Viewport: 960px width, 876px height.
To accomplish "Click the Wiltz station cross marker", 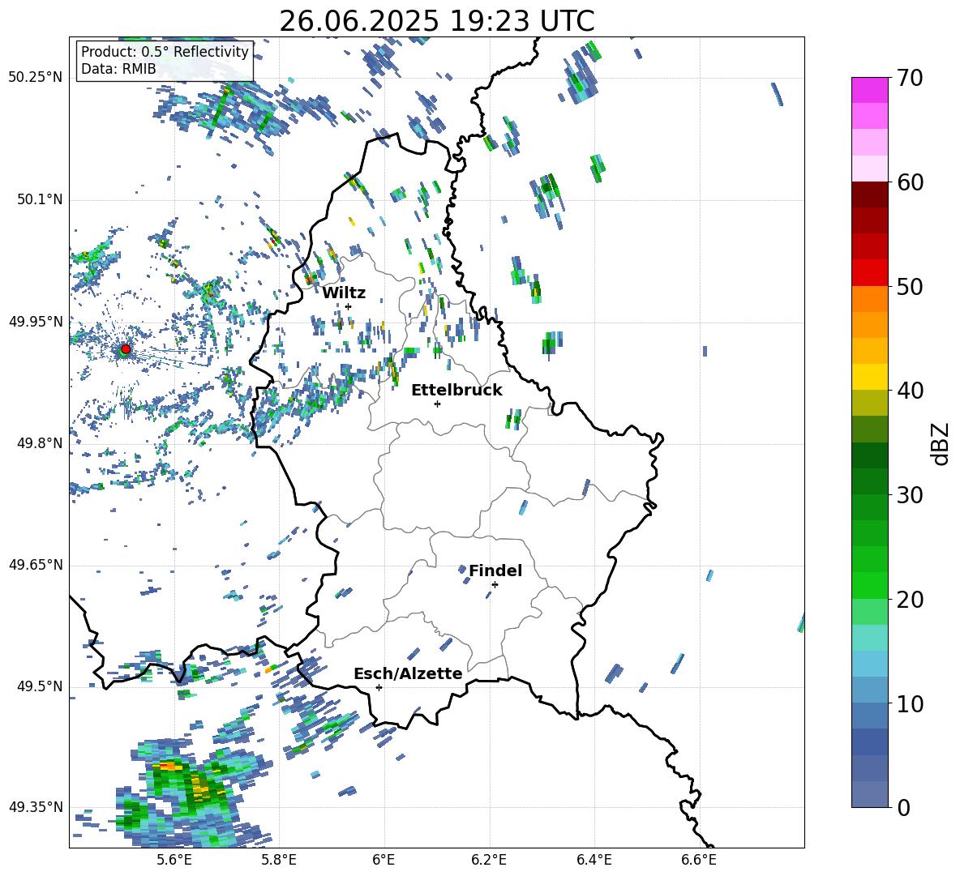I will [x=348, y=306].
